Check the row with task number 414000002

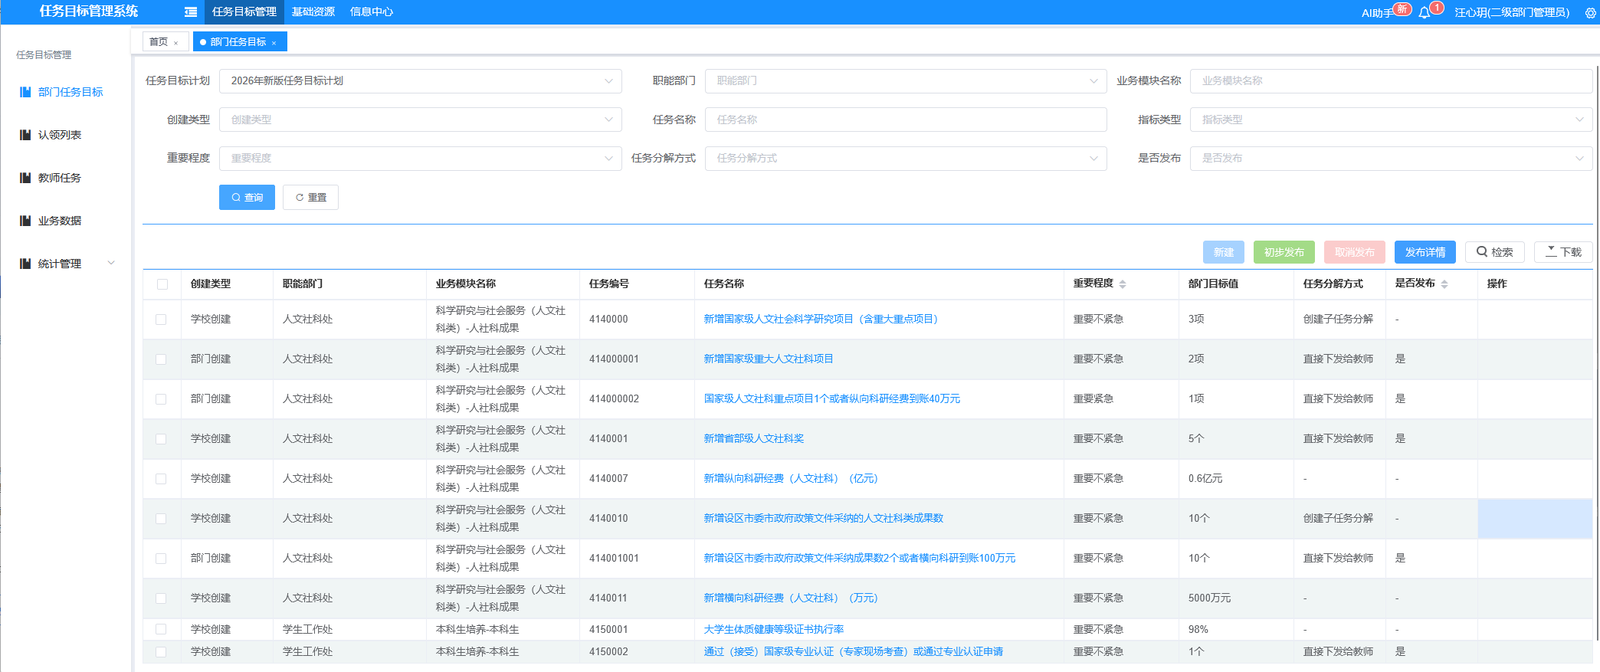pos(161,399)
